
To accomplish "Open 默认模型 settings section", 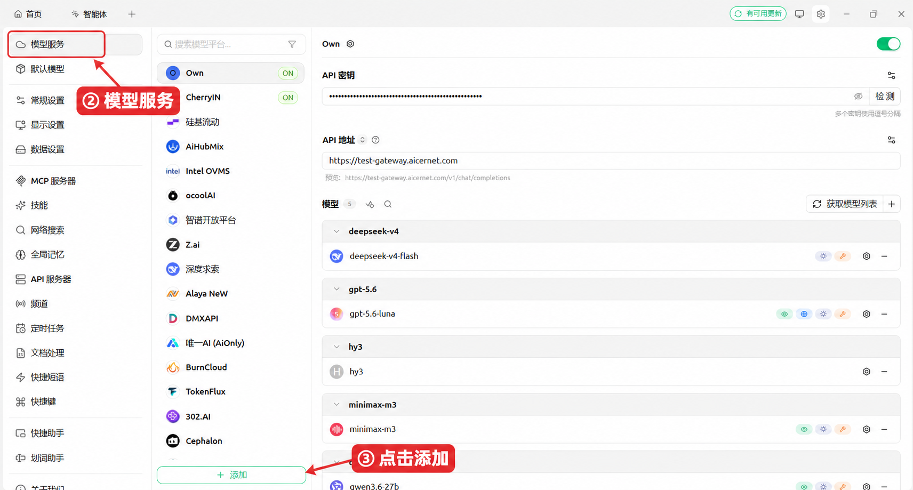I will [75, 69].
